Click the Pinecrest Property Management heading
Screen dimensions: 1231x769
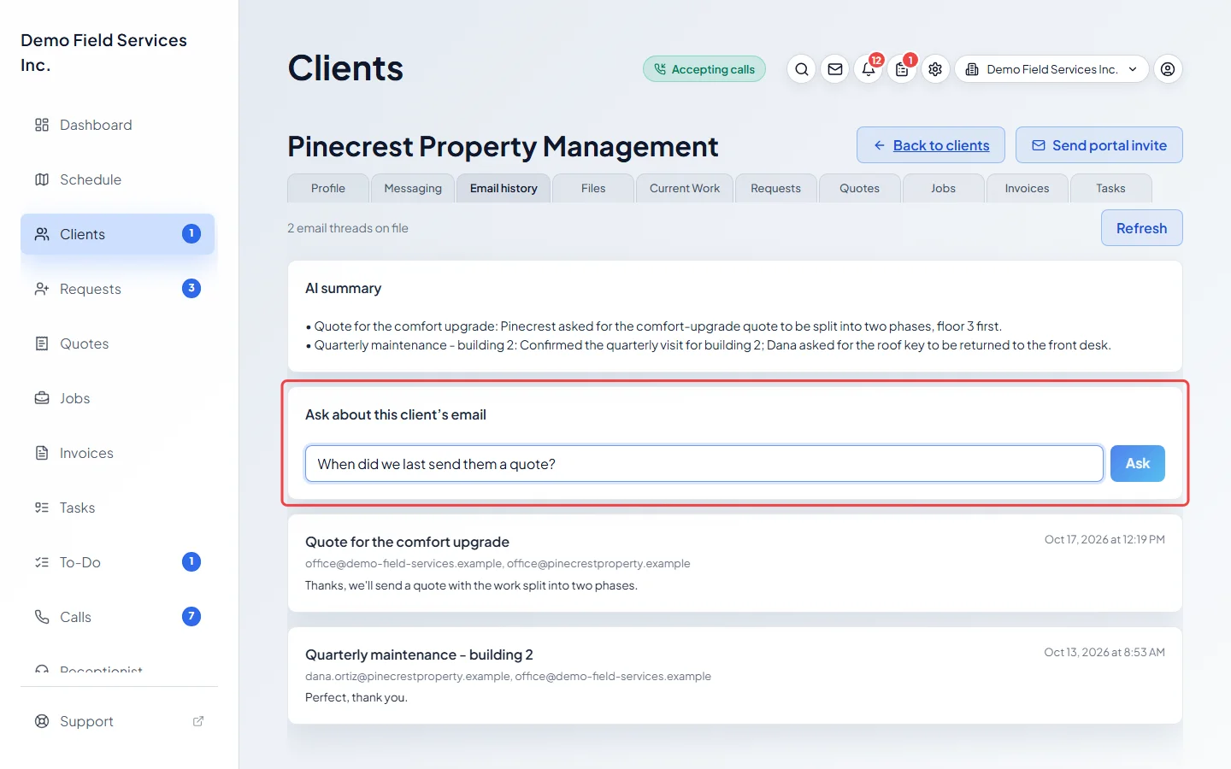click(x=503, y=146)
